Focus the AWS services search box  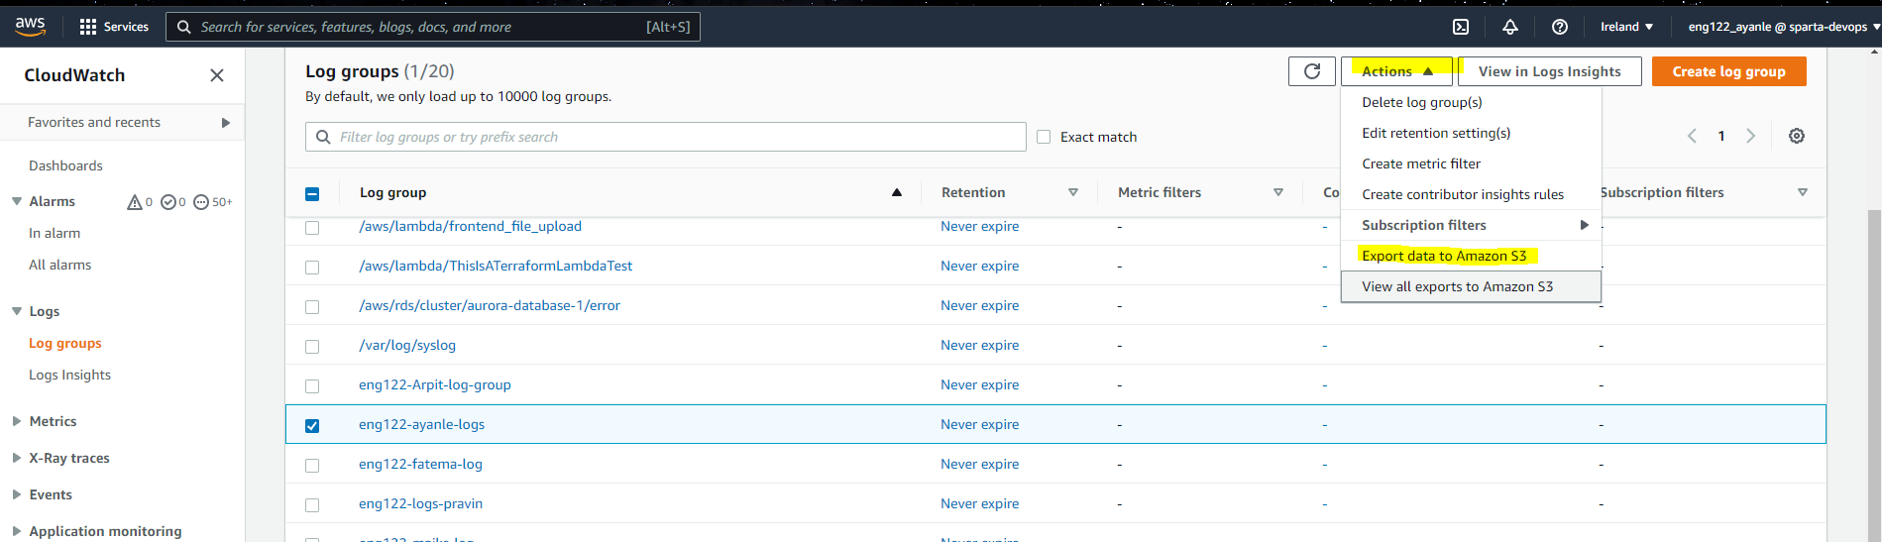tap(433, 27)
